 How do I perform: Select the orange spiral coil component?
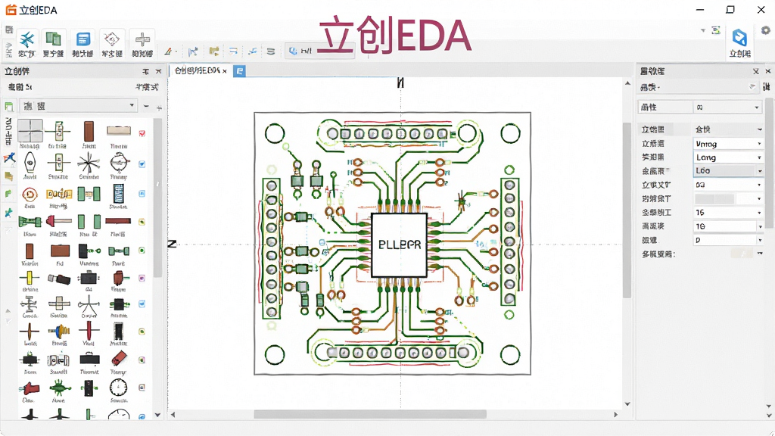tap(30, 195)
